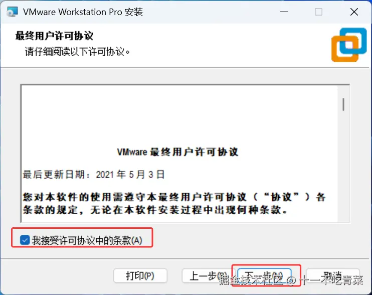Image resolution: width=372 pixels, height=295 pixels.
Task: Proceed with the 下一步(N) button
Action: (264, 276)
